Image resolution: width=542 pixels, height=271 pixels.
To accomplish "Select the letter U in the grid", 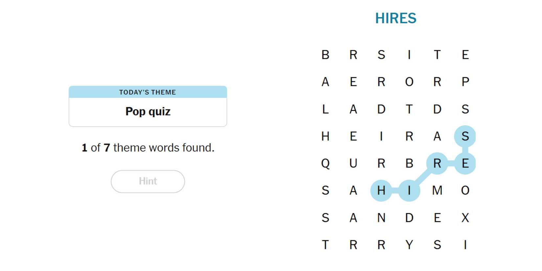I will tap(353, 163).
